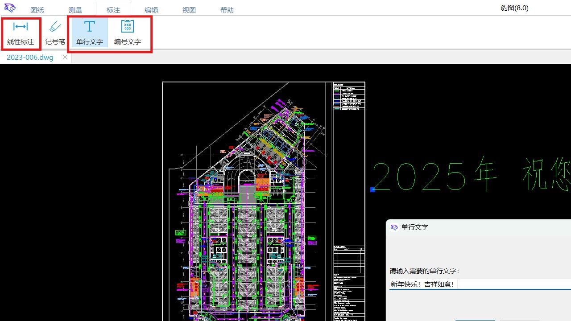Image resolution: width=571 pixels, height=321 pixels.
Task: Switch to the 标注 tab
Action: coord(113,9)
